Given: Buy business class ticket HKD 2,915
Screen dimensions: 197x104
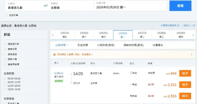Looking at the screenshot, I should coord(185,96).
